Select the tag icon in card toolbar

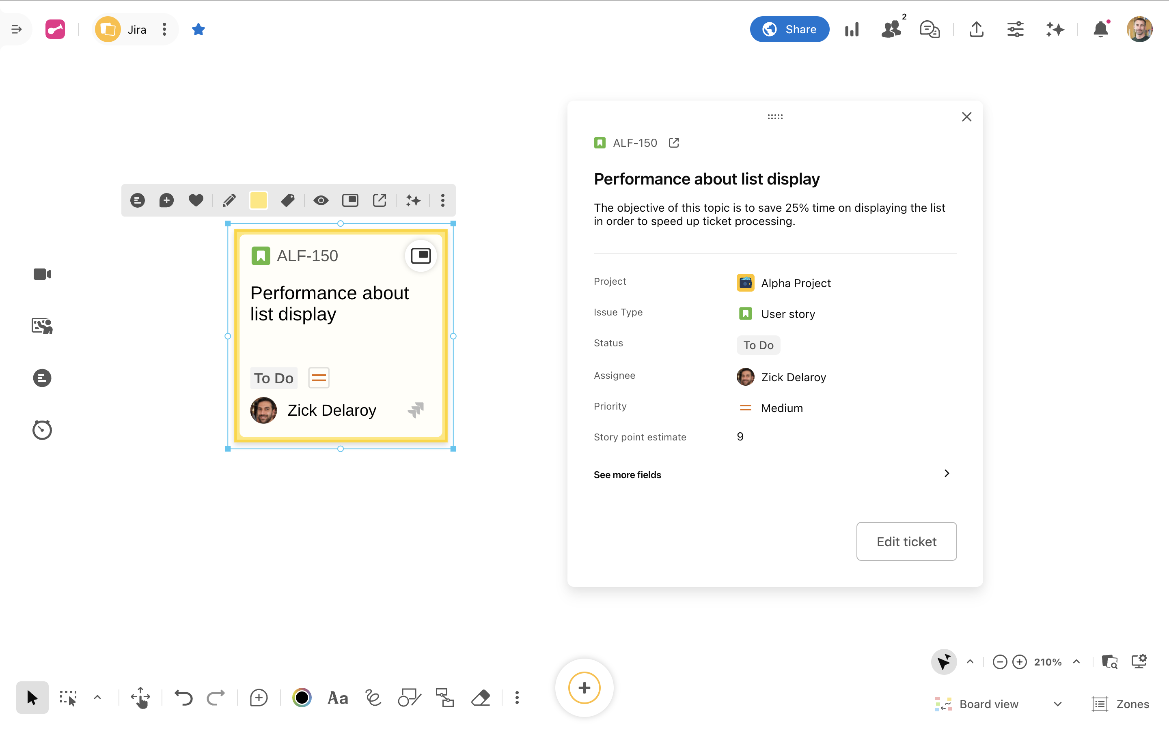coord(288,200)
